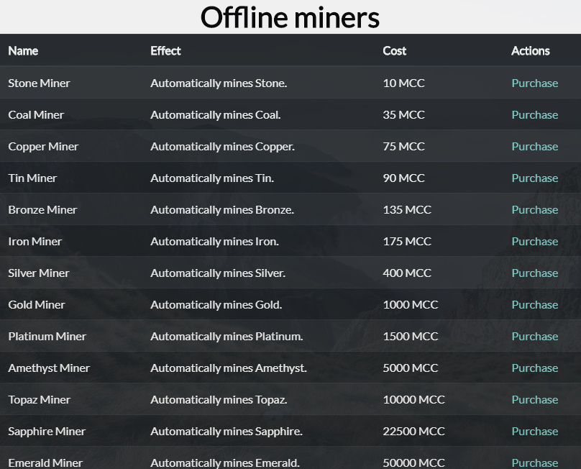The width and height of the screenshot is (581, 469).
Task: Purchase the Platinum Miner
Action: pyautogui.click(x=535, y=336)
